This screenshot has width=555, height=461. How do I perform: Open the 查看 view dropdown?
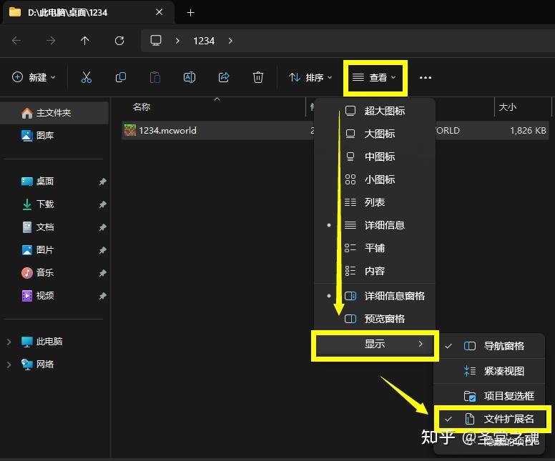[375, 77]
